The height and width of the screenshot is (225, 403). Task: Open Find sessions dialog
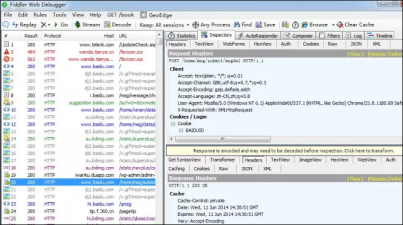tap(243, 25)
